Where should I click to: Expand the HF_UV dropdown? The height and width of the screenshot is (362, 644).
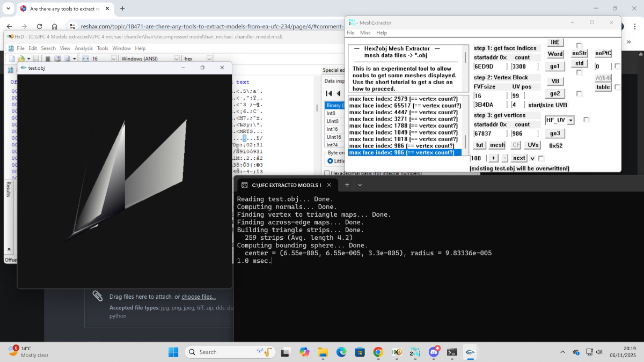[x=570, y=121]
